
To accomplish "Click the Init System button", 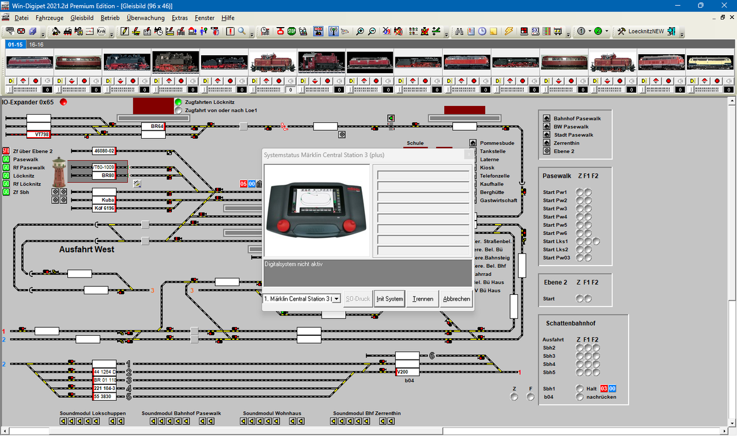I will (390, 299).
